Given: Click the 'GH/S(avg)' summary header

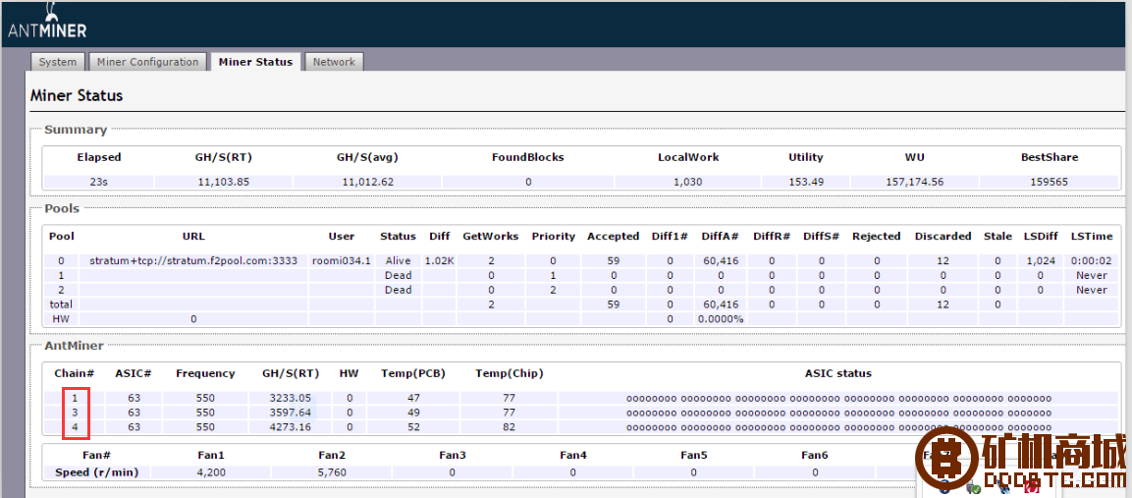Looking at the screenshot, I should click(367, 157).
